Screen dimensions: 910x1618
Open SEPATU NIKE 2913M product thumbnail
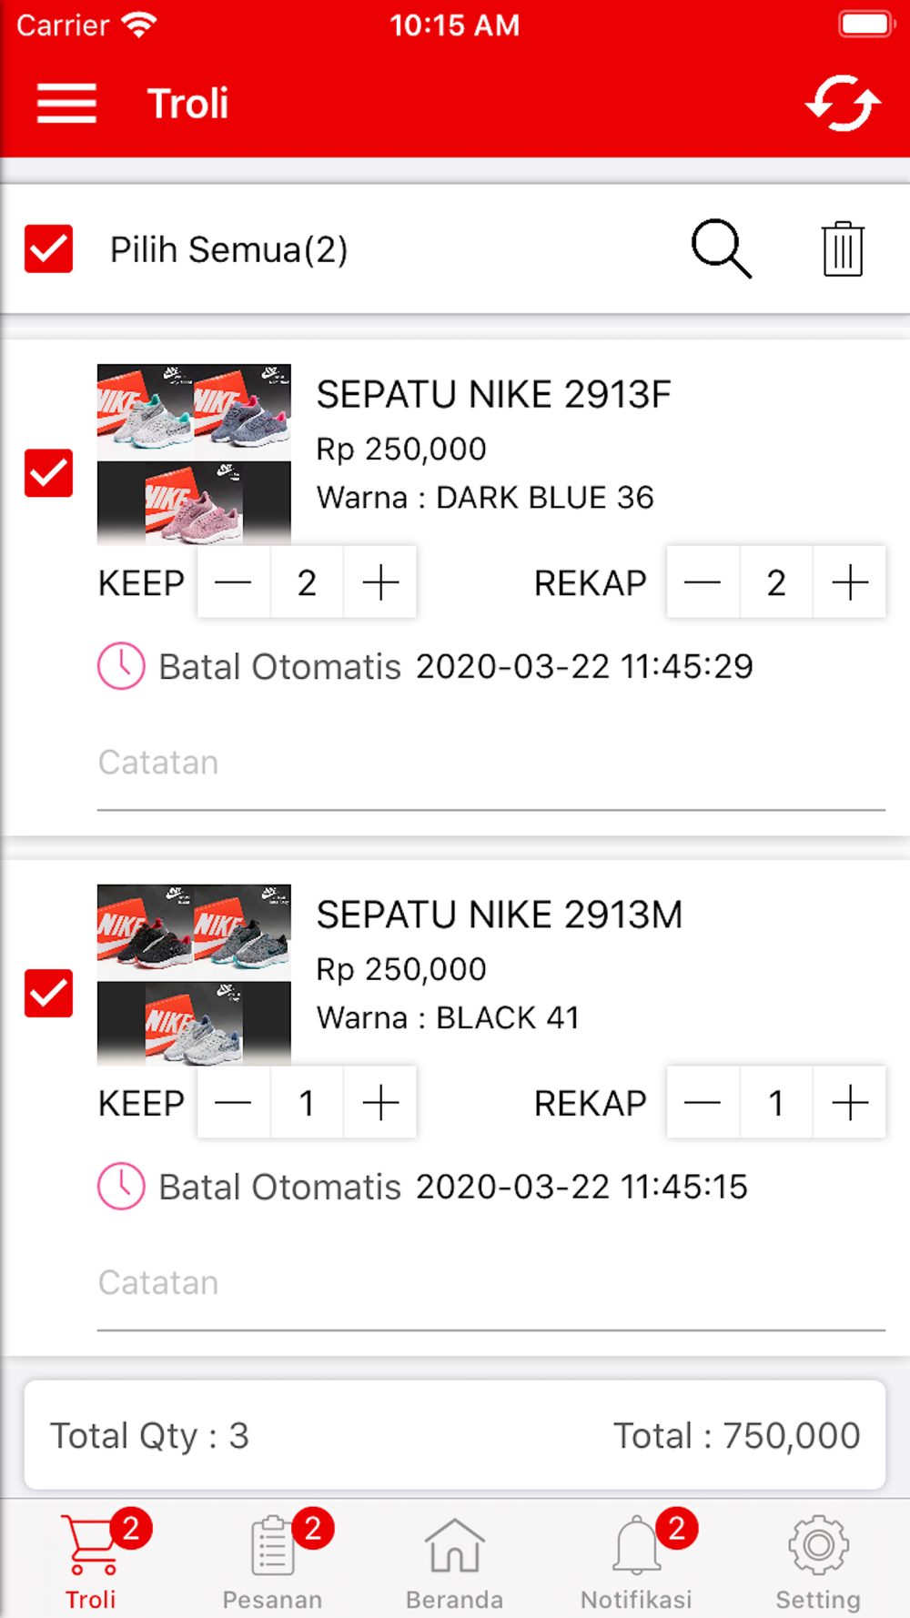(x=194, y=975)
